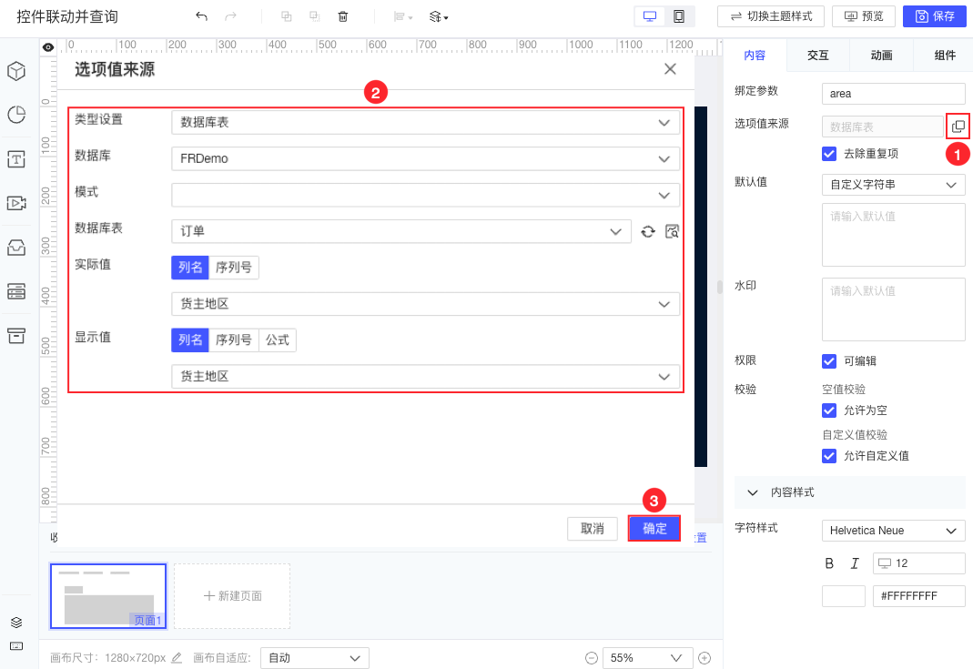Viewport: 973px width, 669px height.
Task: Open the layer stack dropdown icon
Action: (439, 16)
